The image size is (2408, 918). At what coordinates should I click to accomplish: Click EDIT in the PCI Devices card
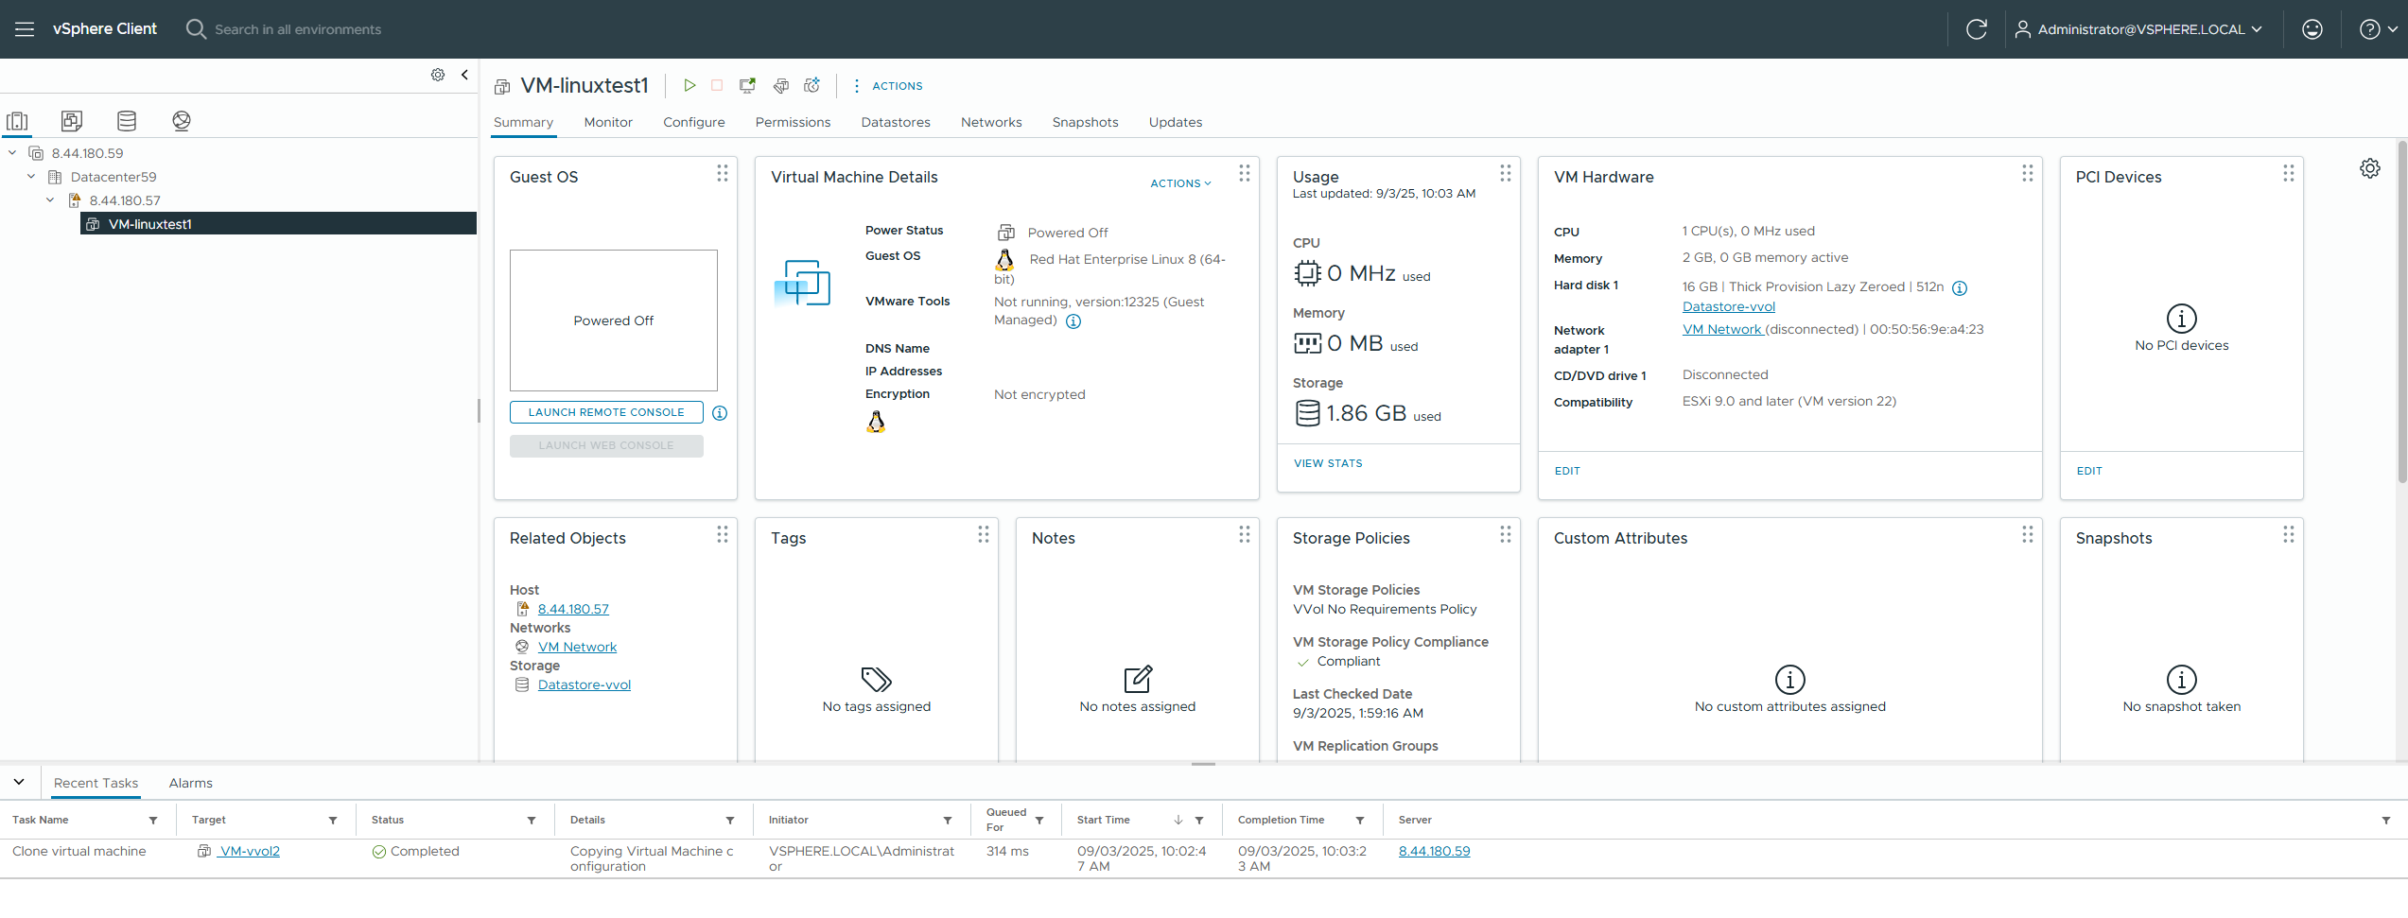point(2089,471)
